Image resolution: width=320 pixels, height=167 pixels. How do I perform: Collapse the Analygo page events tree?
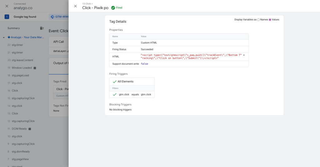pos(4,38)
